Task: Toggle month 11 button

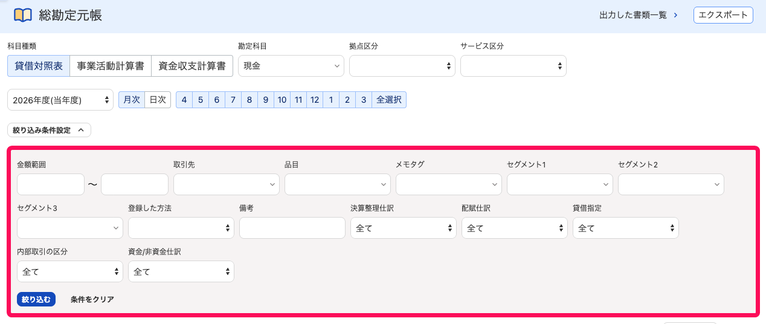Action: tap(298, 100)
